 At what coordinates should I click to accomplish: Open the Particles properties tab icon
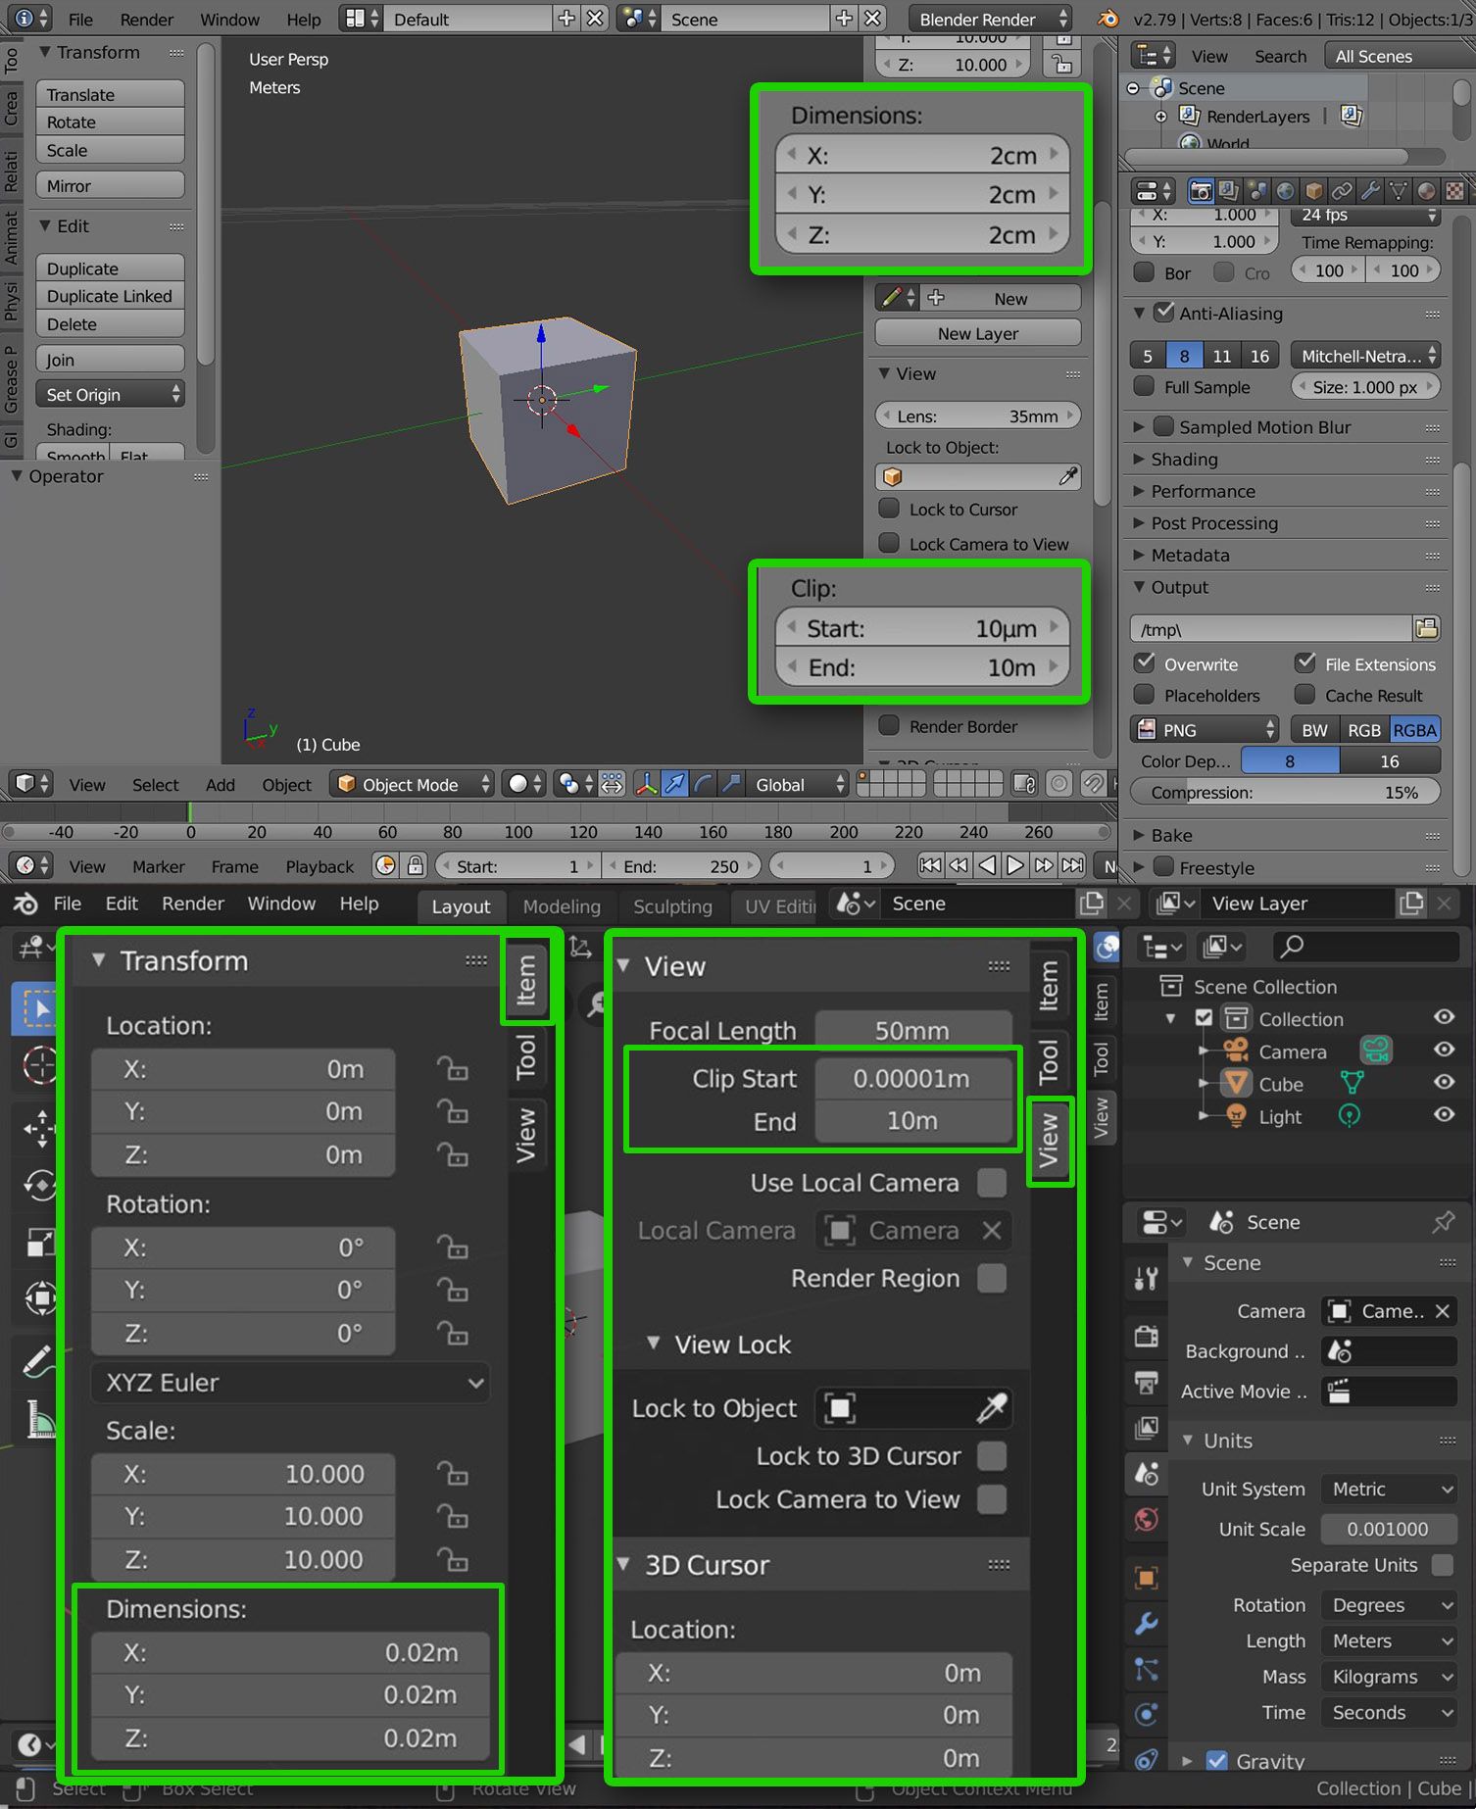pyautogui.click(x=1146, y=1669)
